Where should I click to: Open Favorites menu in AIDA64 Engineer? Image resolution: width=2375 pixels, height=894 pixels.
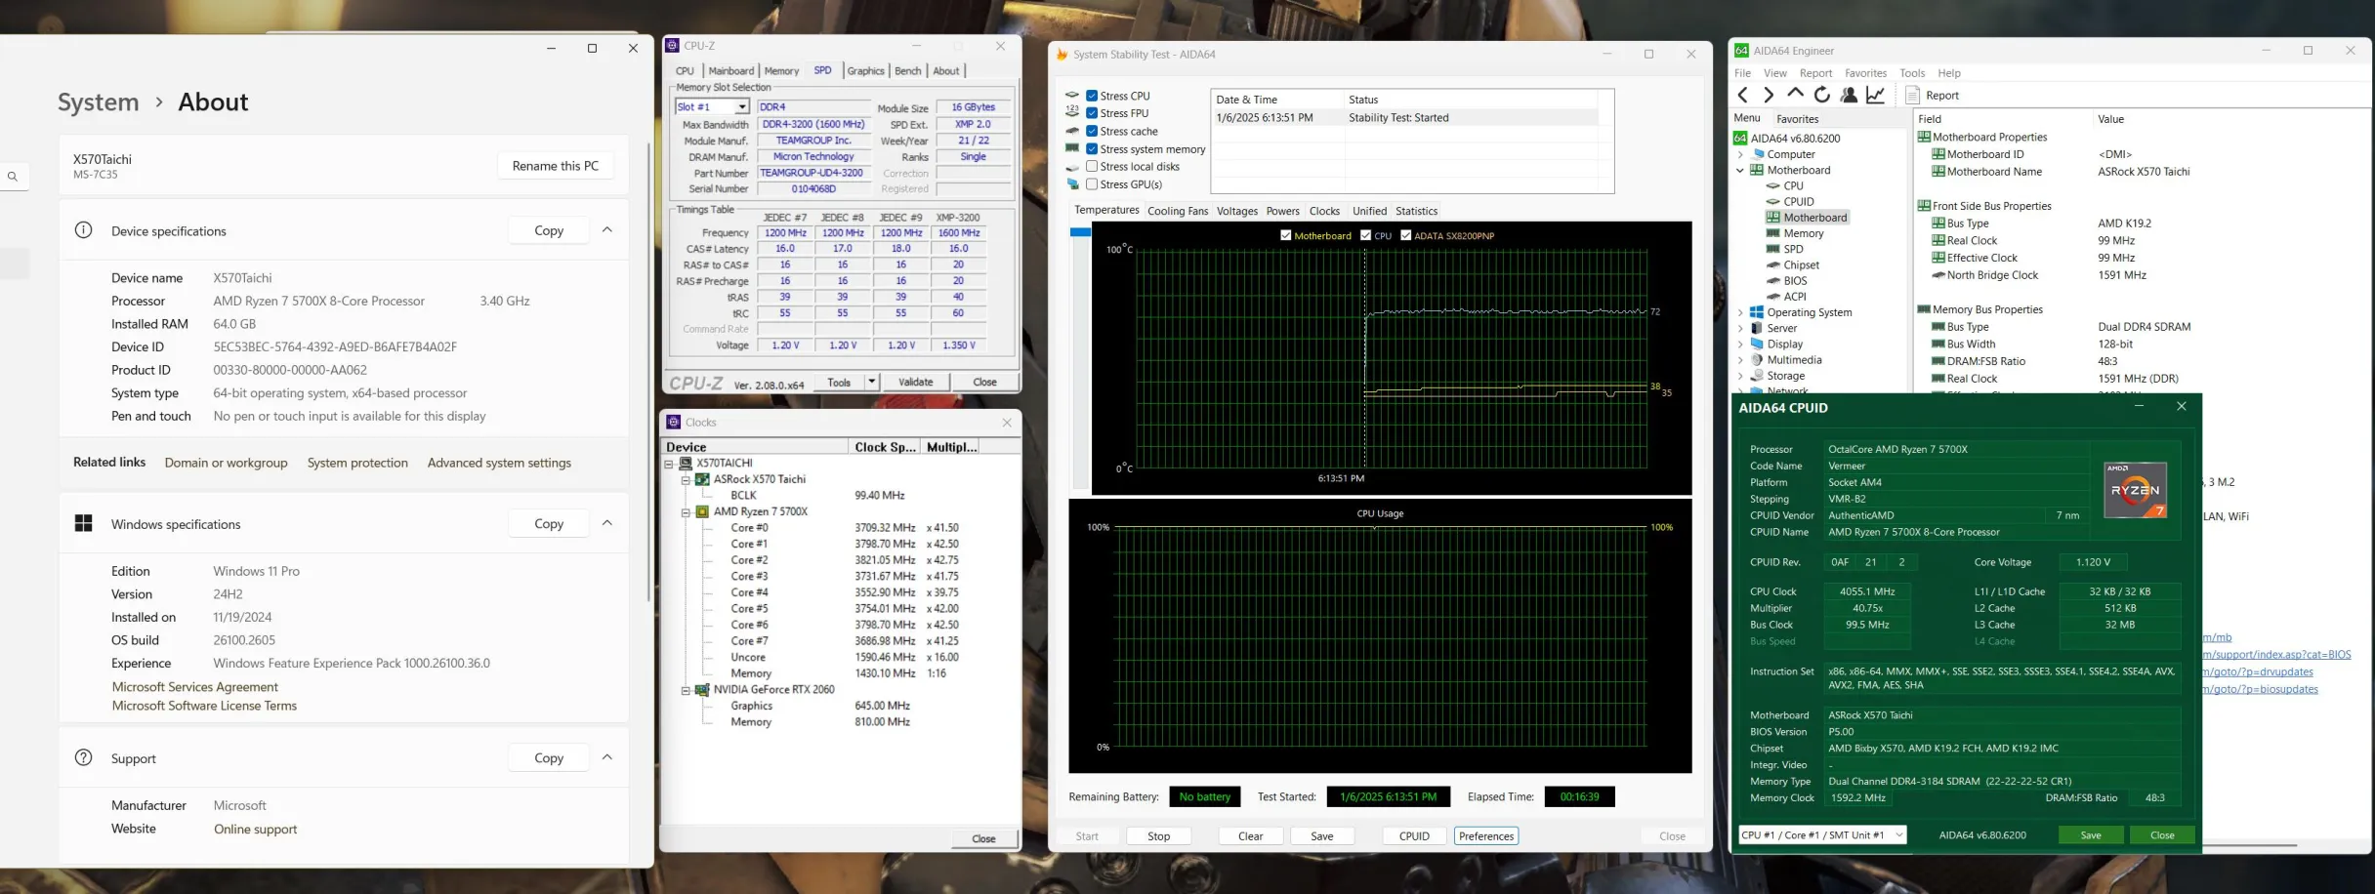(1865, 73)
